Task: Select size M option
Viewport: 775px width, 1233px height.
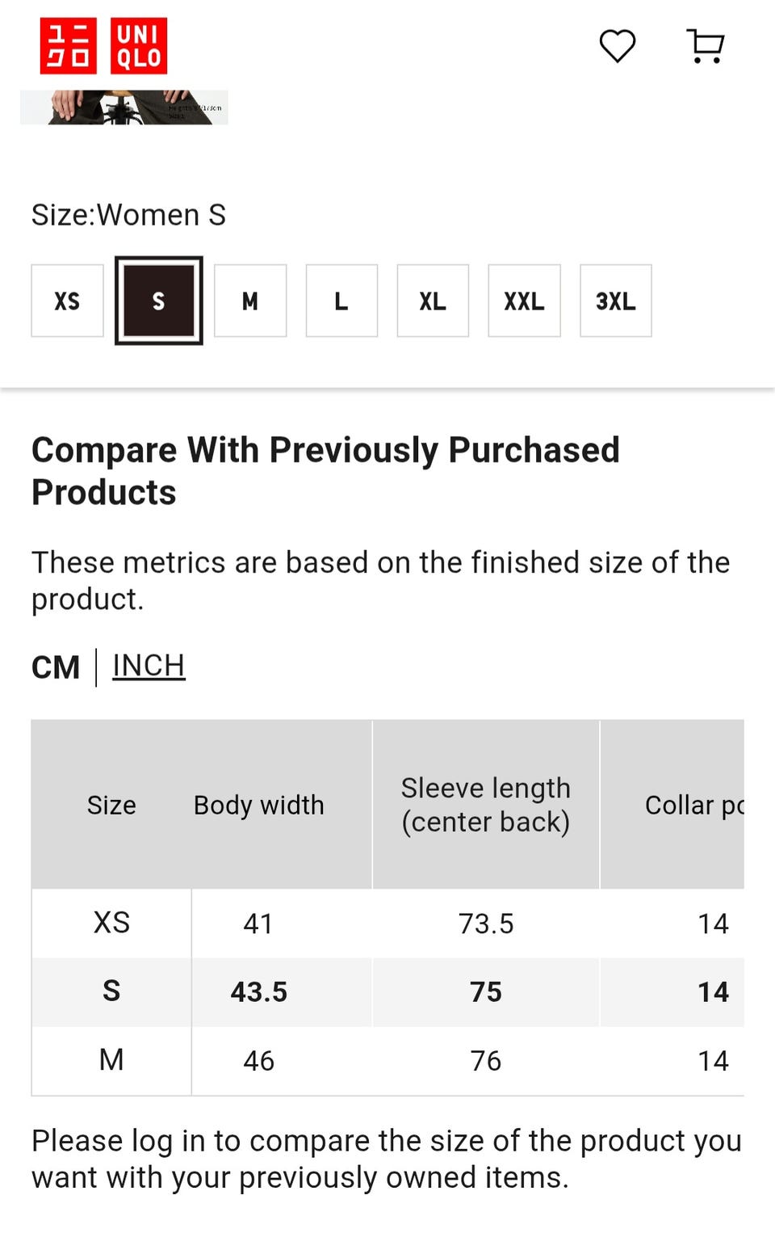Action: point(250,301)
